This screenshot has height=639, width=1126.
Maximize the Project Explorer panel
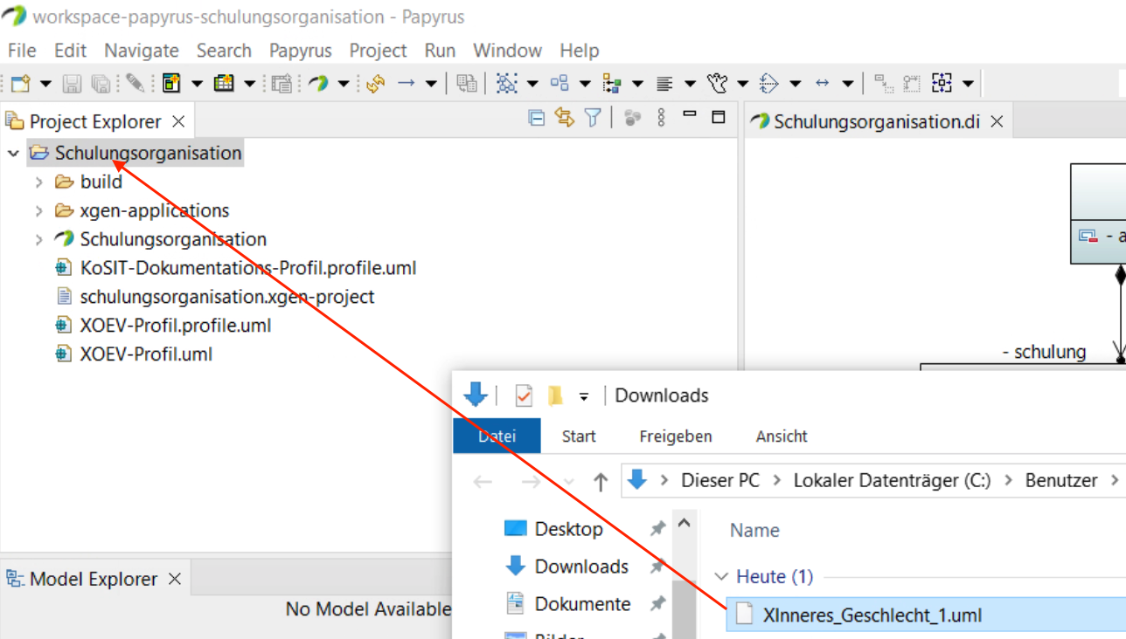point(719,117)
